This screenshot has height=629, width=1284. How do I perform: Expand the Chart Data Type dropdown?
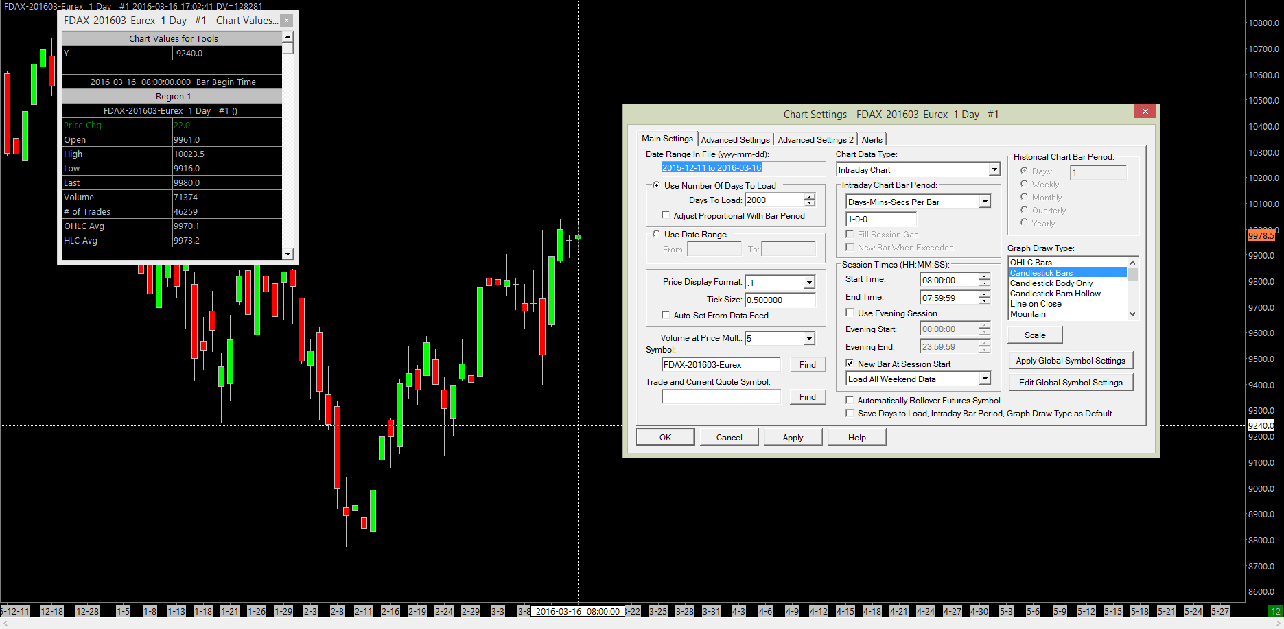point(994,169)
